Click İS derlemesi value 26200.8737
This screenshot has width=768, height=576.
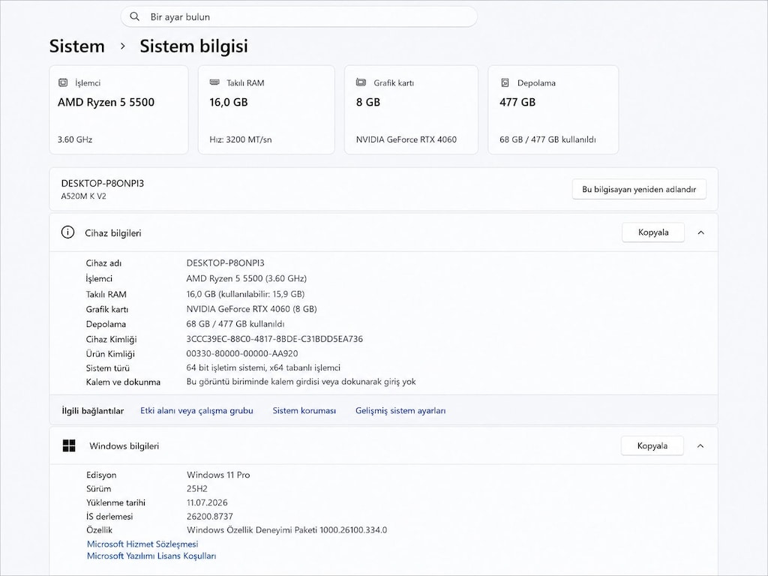[210, 516]
